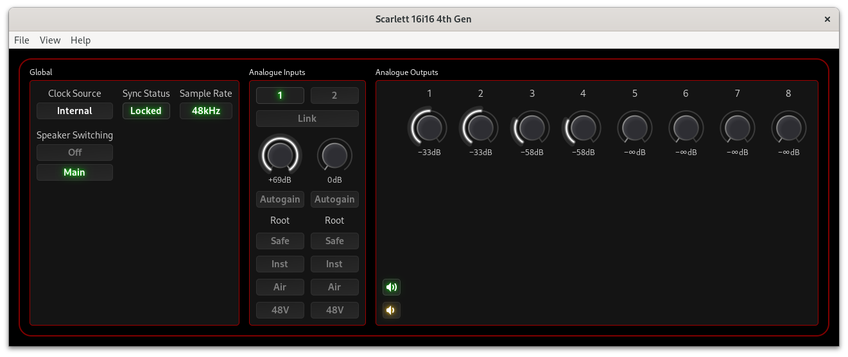The width and height of the screenshot is (848, 357).
Task: Toggle Link between inputs 1 and 2
Action: (307, 119)
